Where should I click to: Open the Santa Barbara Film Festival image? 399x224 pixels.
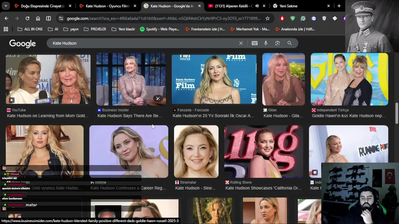pos(214,79)
